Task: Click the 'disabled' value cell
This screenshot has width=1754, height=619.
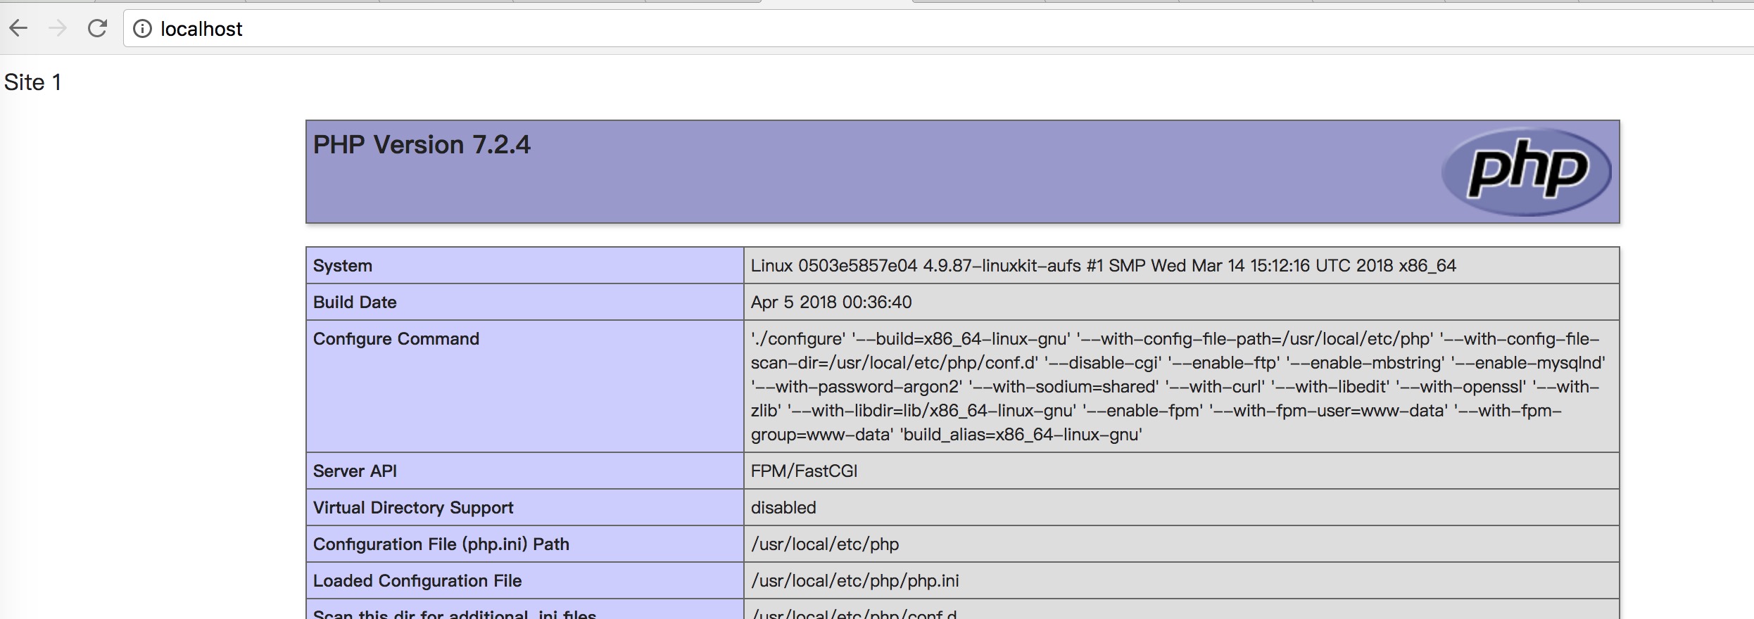Action: click(1181, 507)
